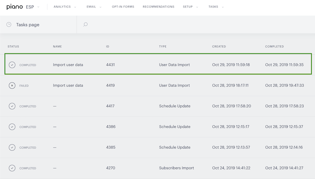The image size is (315, 179).
Task: Click the failed X icon for task 4419
Action: pos(12,86)
